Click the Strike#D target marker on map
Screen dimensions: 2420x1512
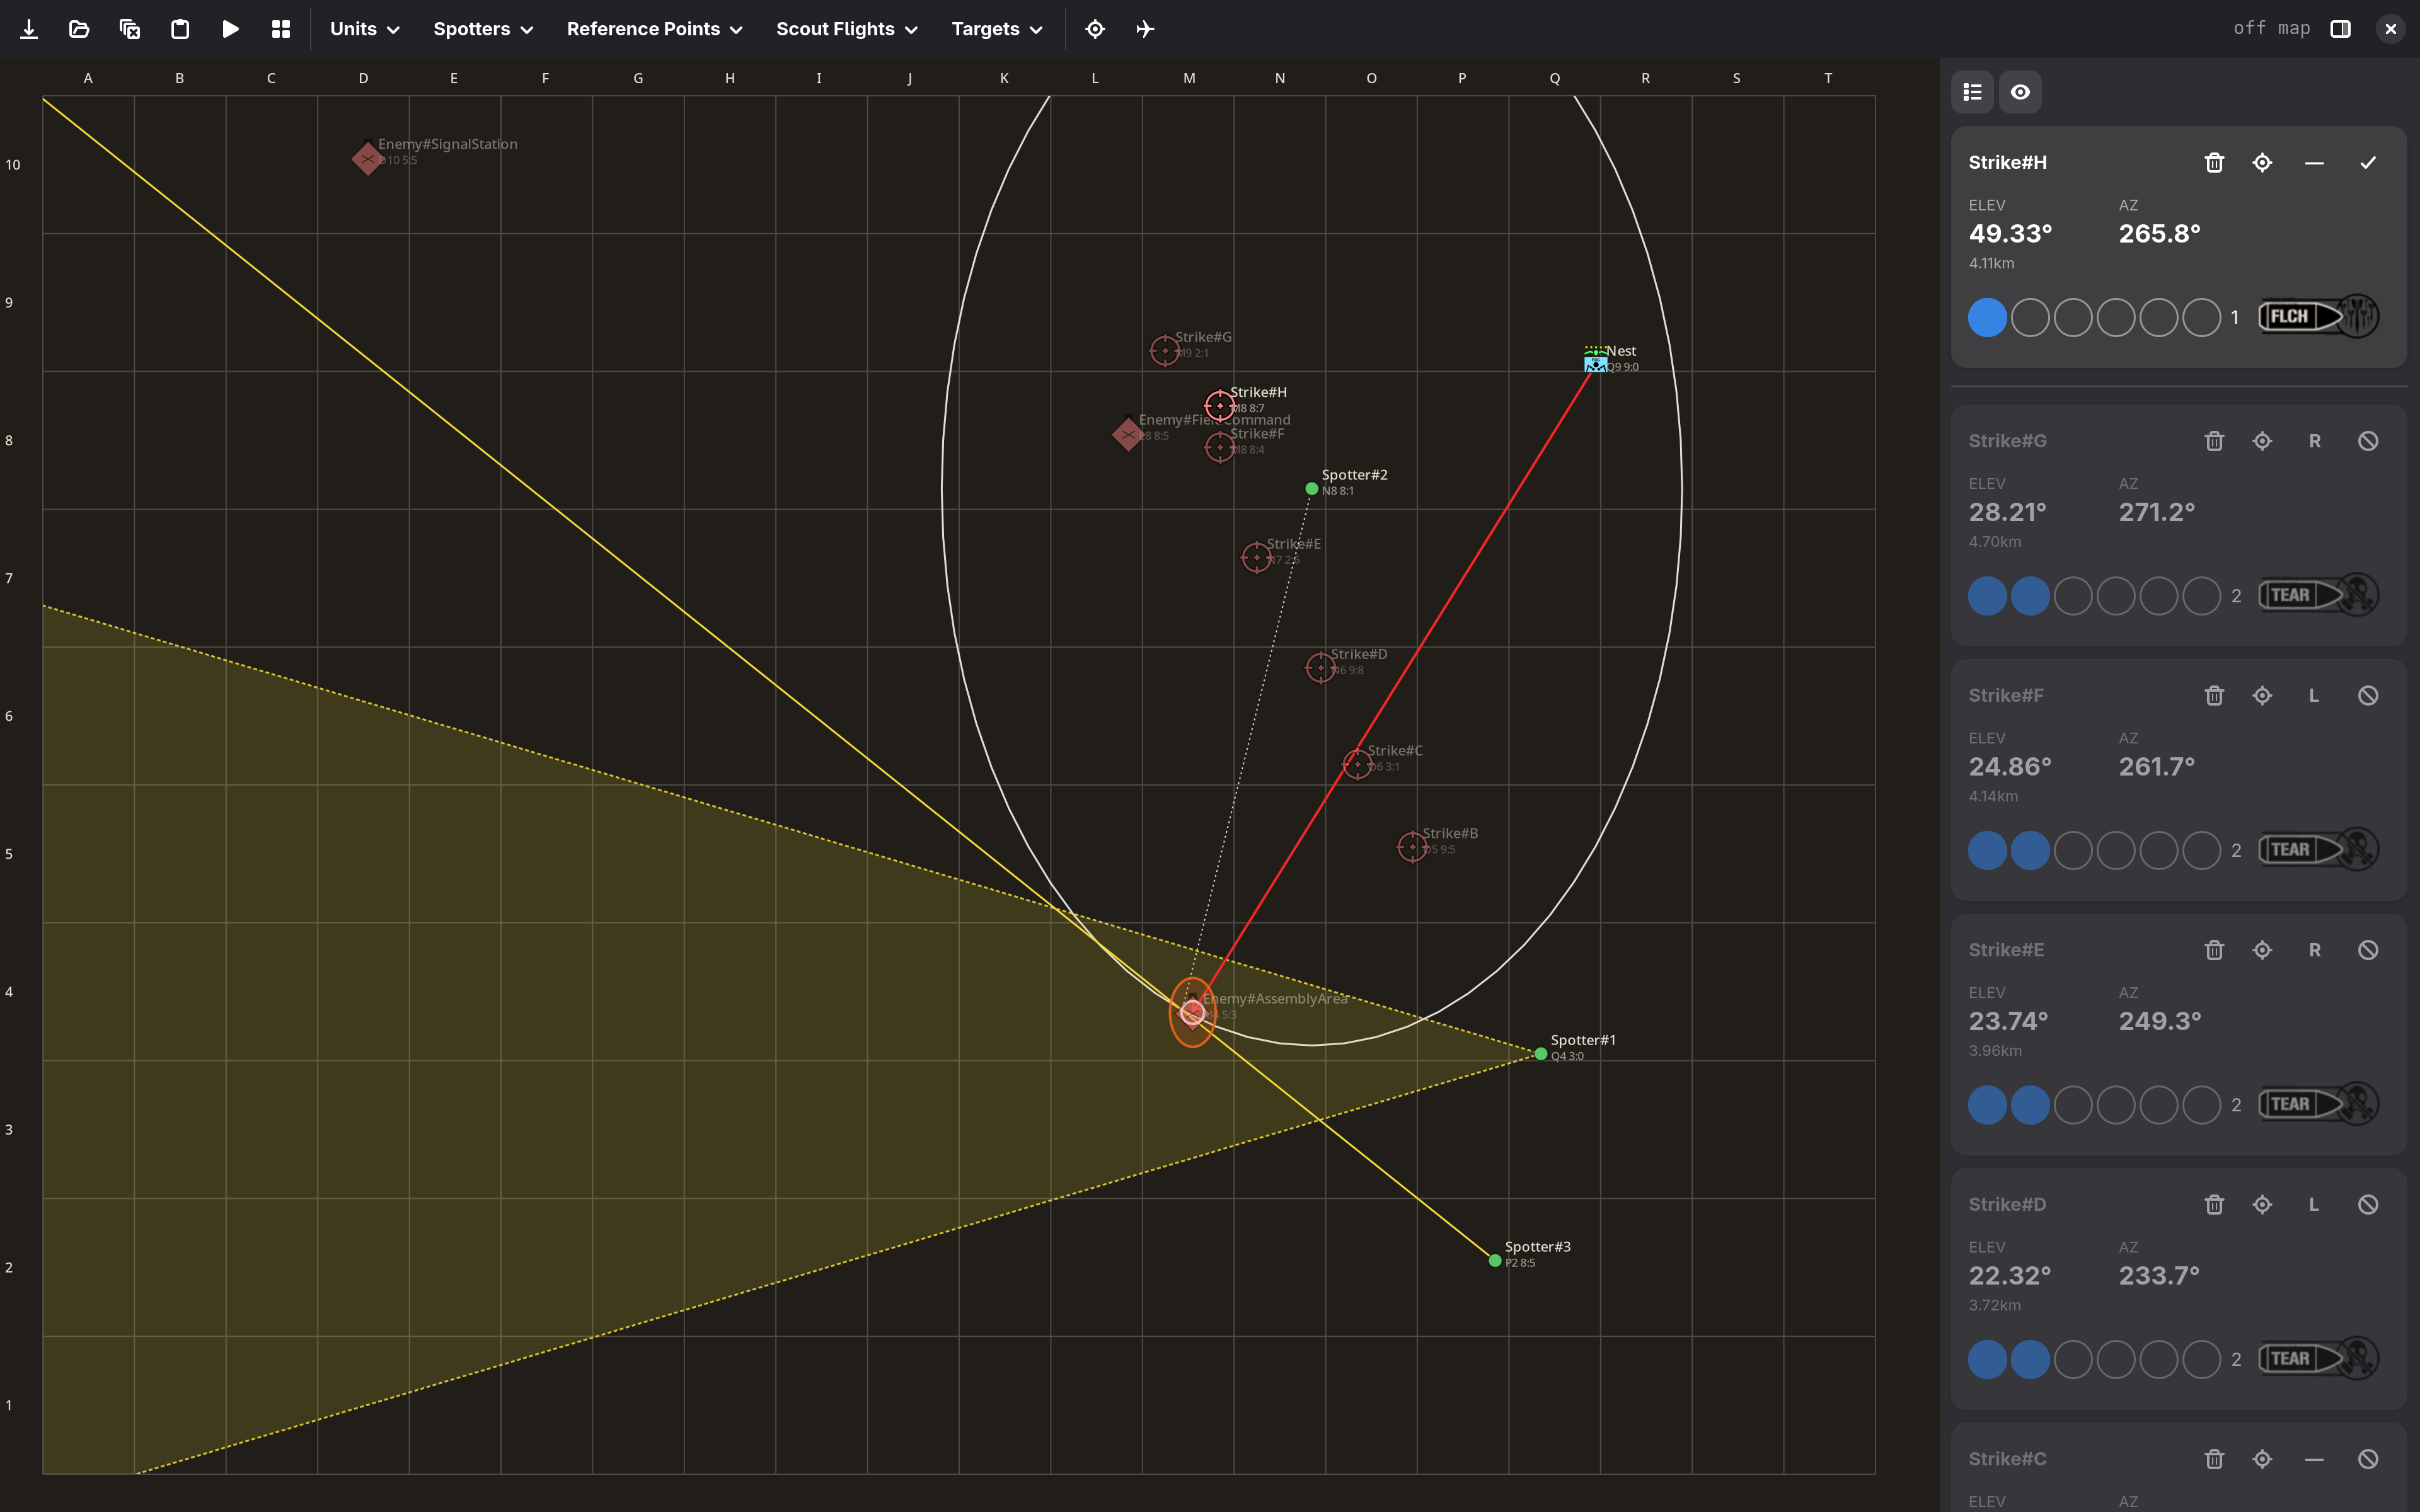pyautogui.click(x=1321, y=667)
